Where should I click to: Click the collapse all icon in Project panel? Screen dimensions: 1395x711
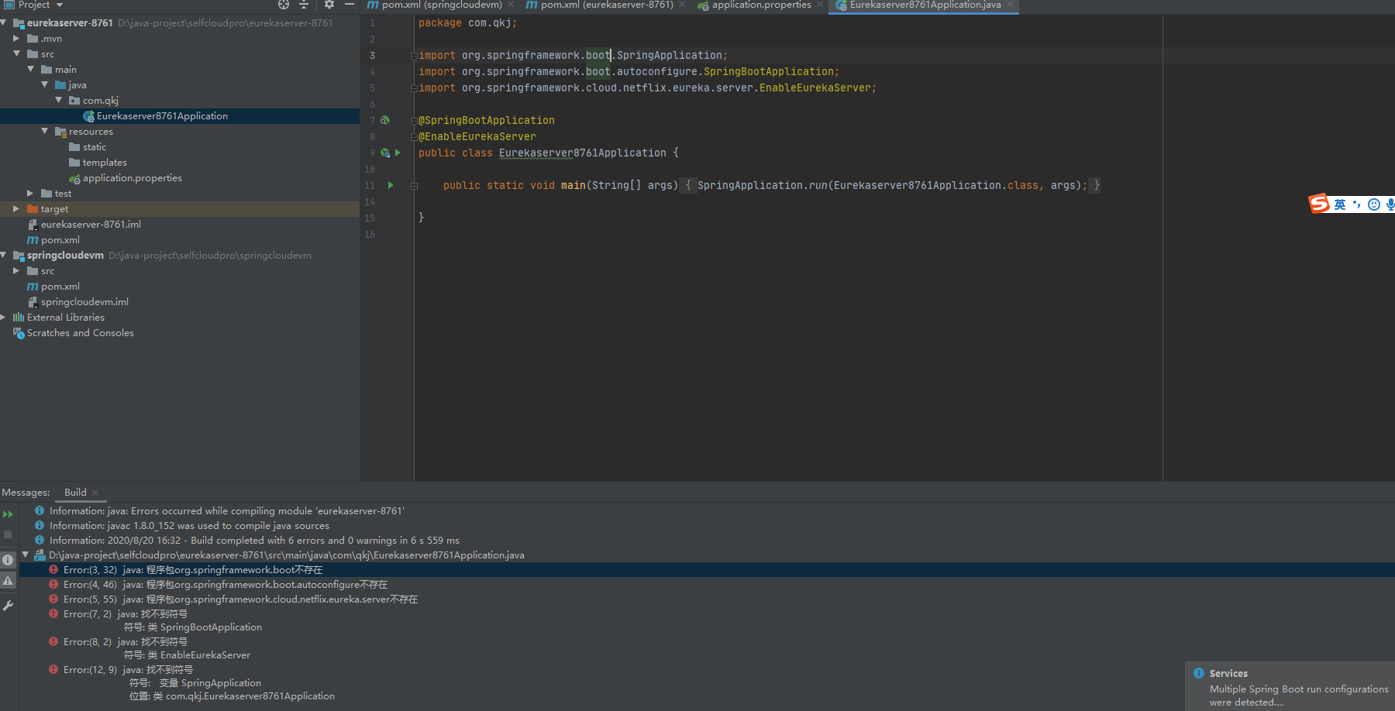pos(304,5)
